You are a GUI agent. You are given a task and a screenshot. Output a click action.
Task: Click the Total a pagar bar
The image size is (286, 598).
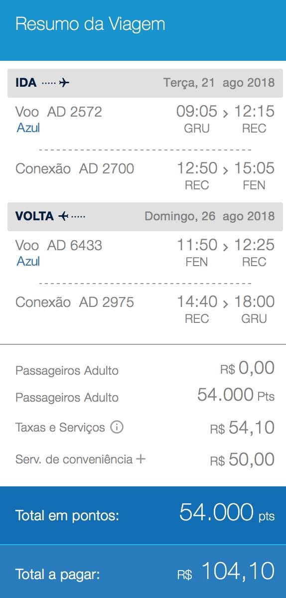pos(143,572)
